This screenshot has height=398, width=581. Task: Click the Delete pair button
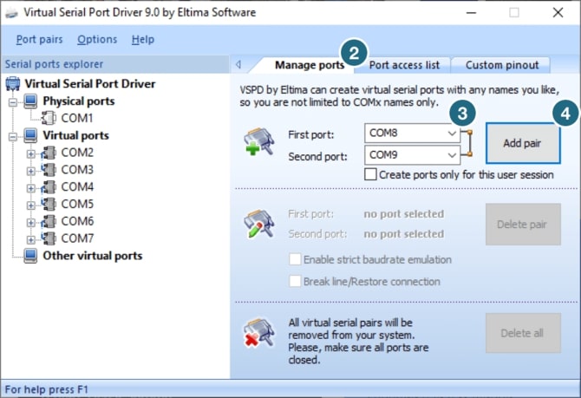click(523, 225)
